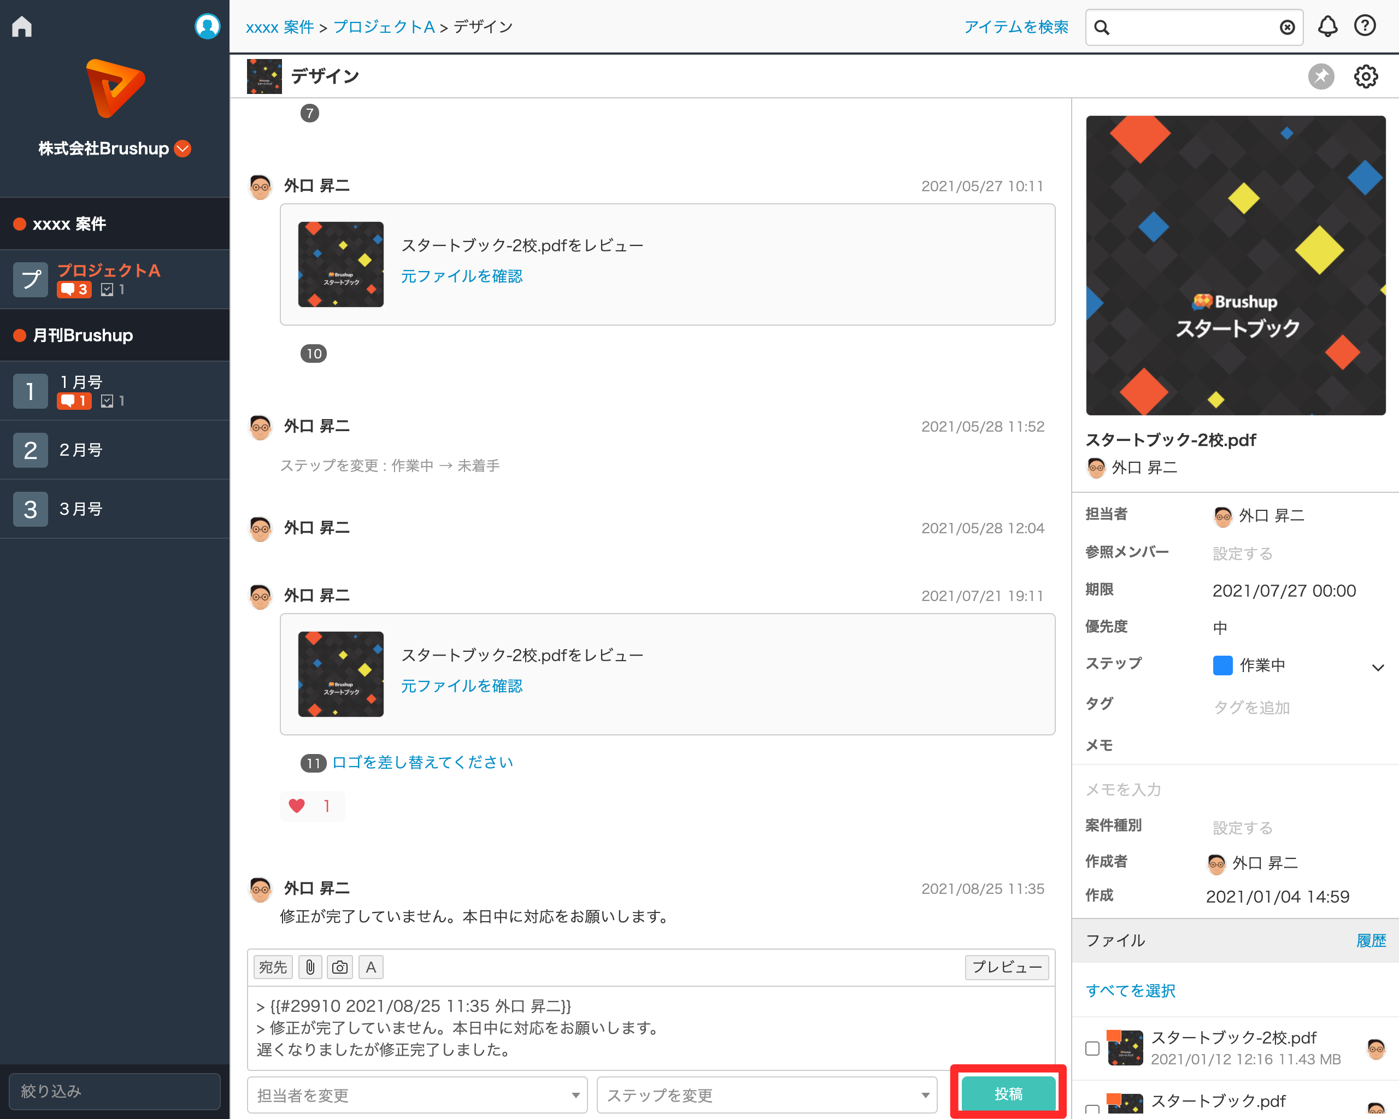Click the home icon in sidebar
The width and height of the screenshot is (1399, 1119).
coord(22,27)
